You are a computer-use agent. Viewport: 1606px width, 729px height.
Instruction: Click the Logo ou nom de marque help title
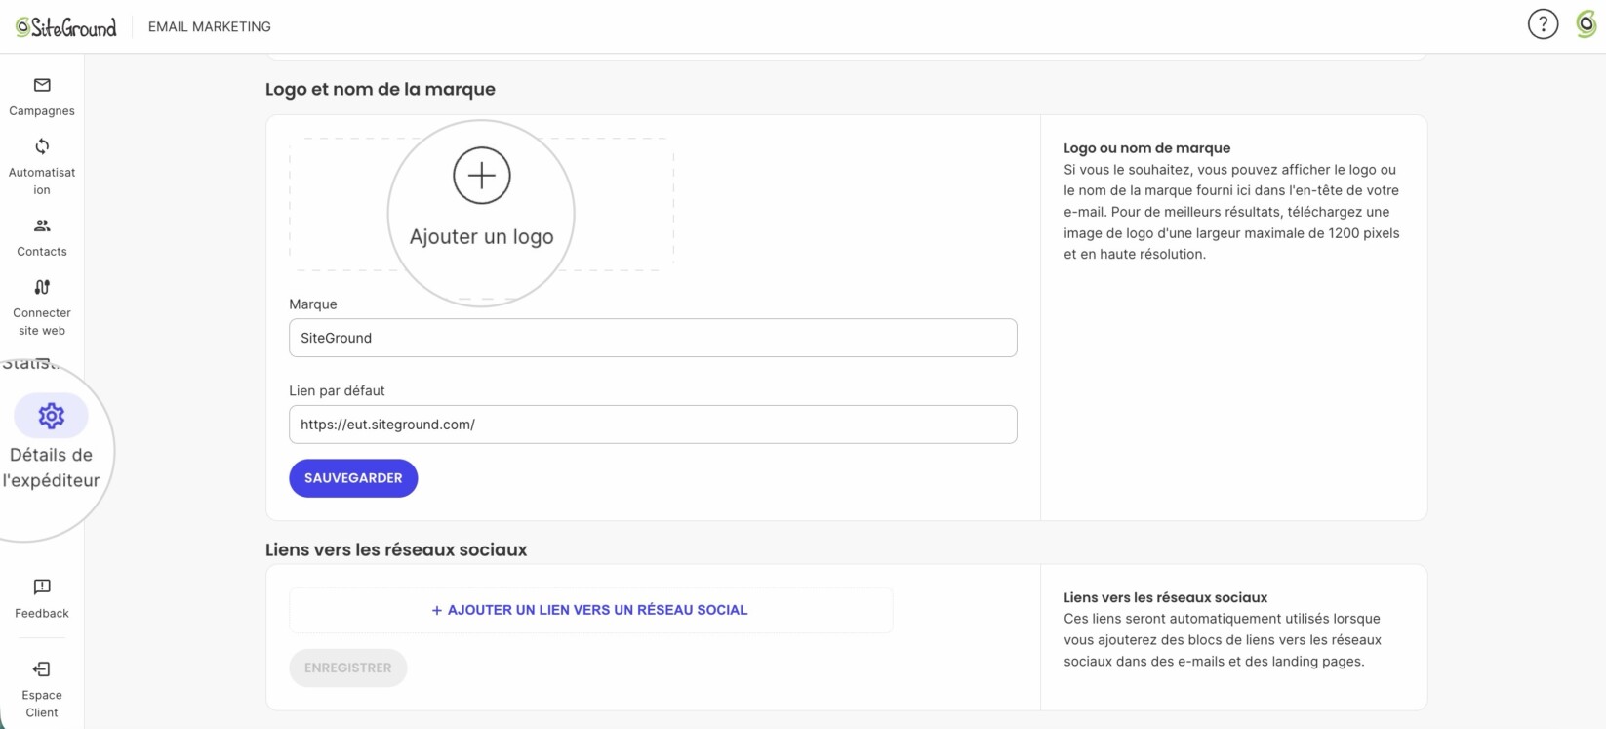pos(1147,148)
